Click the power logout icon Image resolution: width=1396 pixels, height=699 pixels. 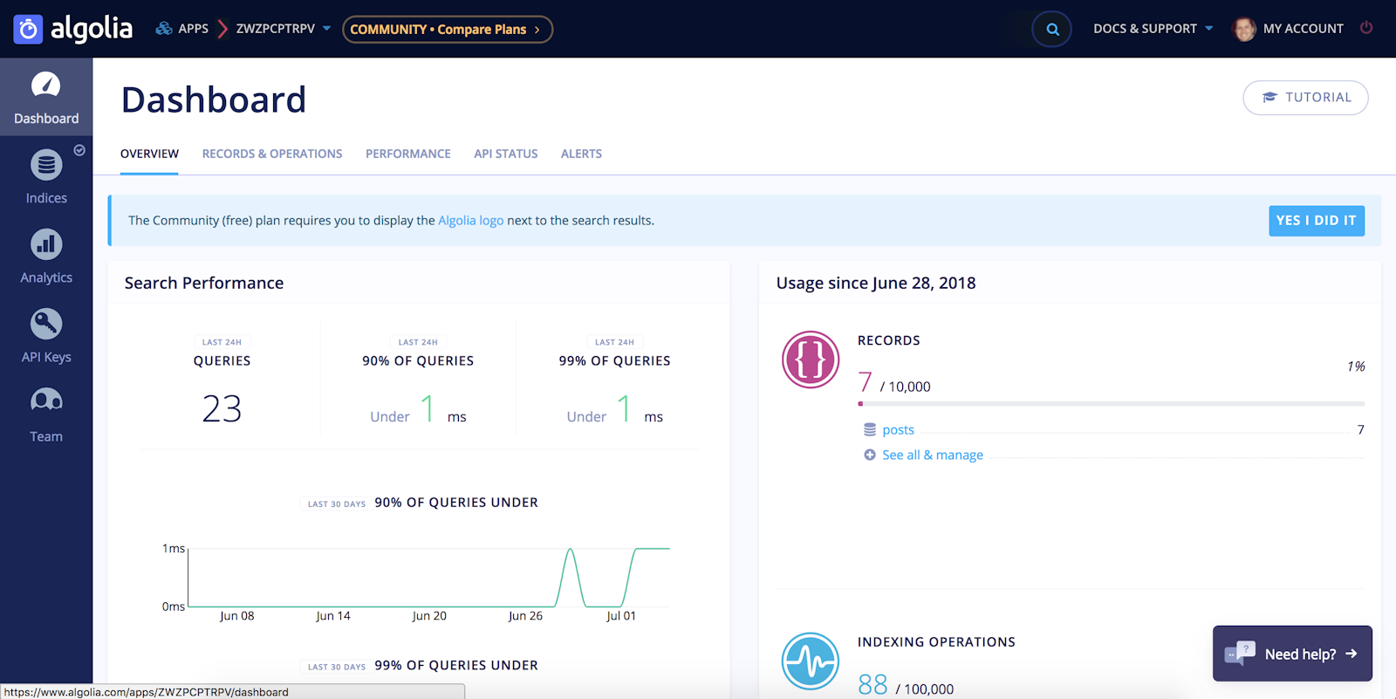click(x=1366, y=28)
